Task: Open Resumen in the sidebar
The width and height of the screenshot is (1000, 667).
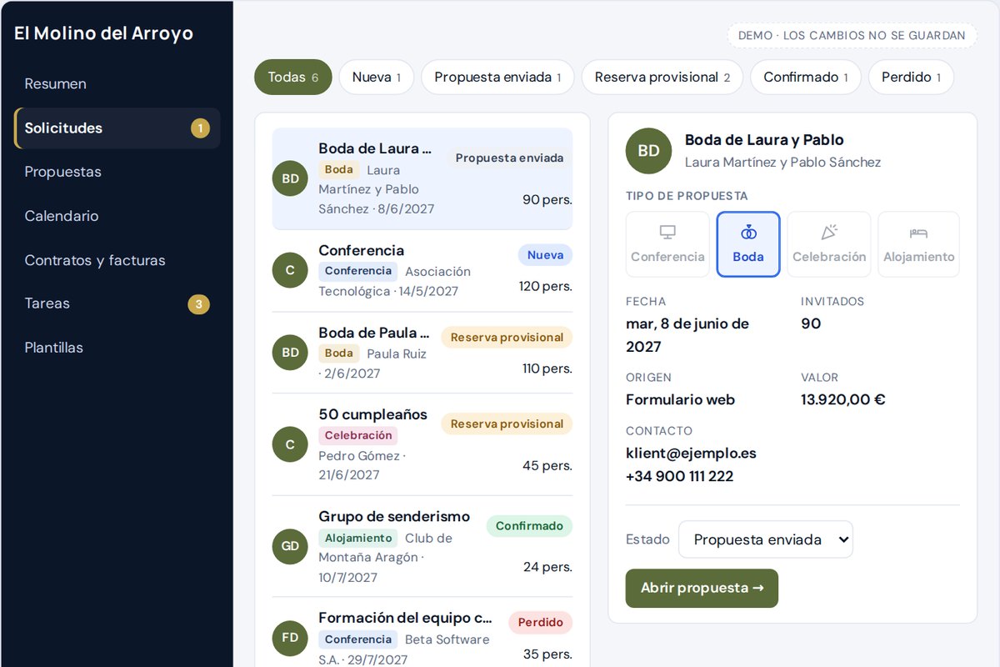Action: [117, 83]
